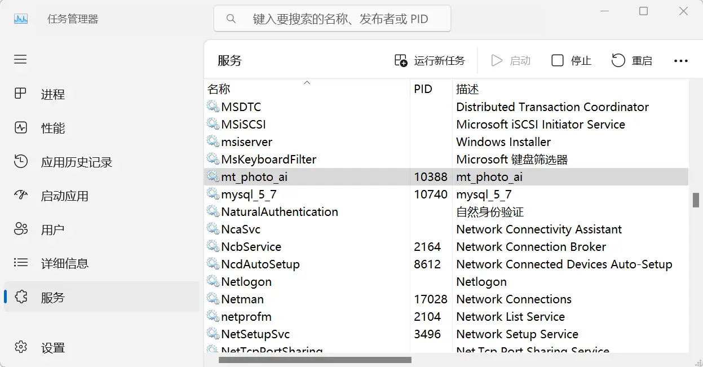
Task: Restart the selected service
Action: click(632, 61)
